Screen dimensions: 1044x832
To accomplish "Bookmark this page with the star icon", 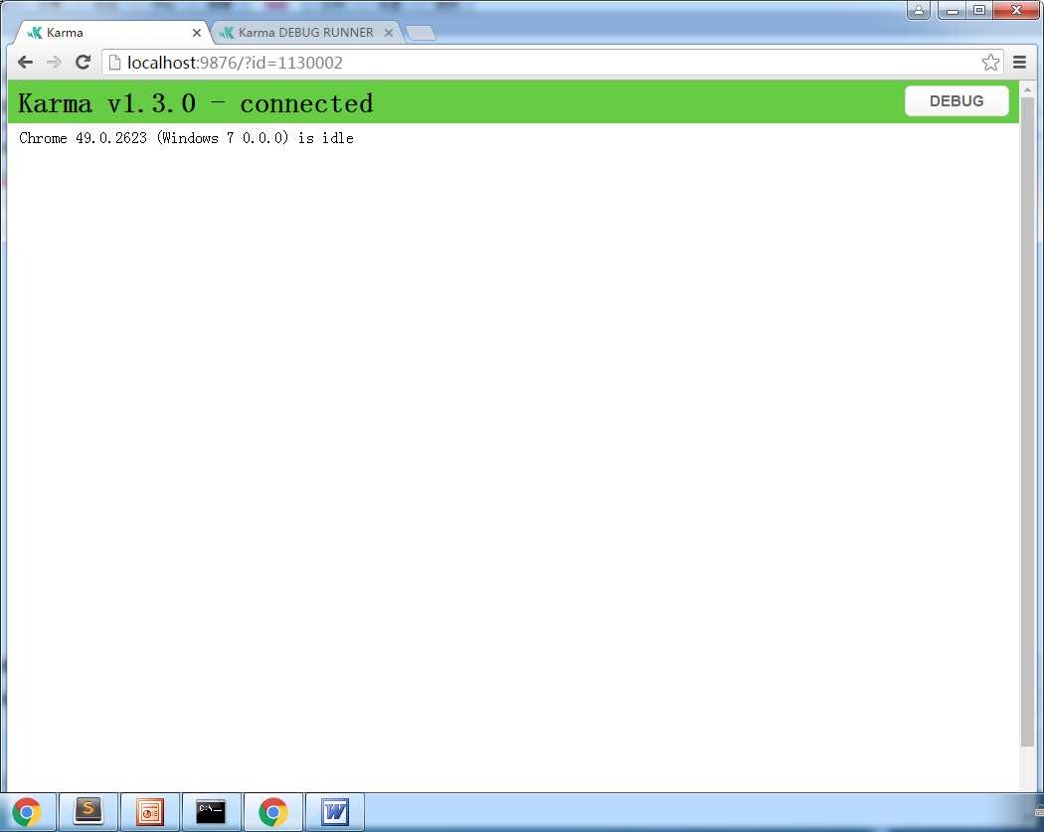I will (x=990, y=63).
